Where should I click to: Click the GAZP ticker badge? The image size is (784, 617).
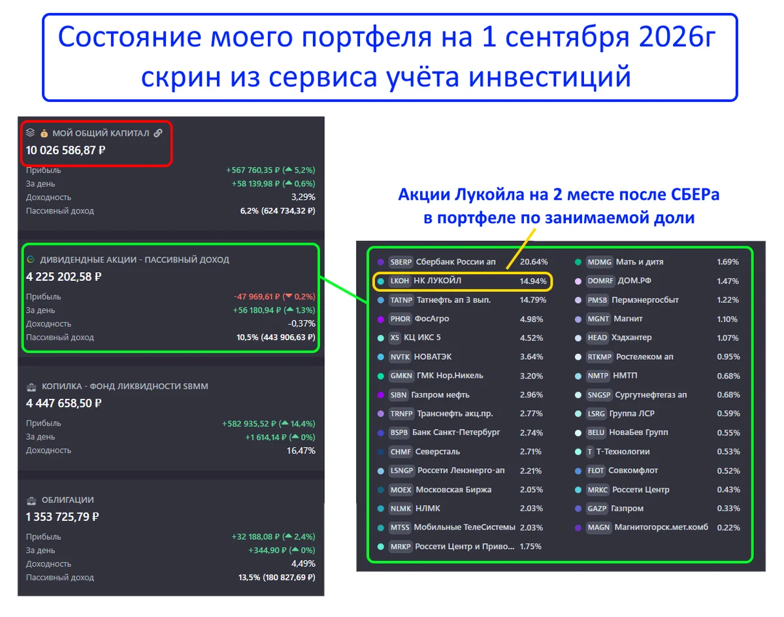(597, 508)
